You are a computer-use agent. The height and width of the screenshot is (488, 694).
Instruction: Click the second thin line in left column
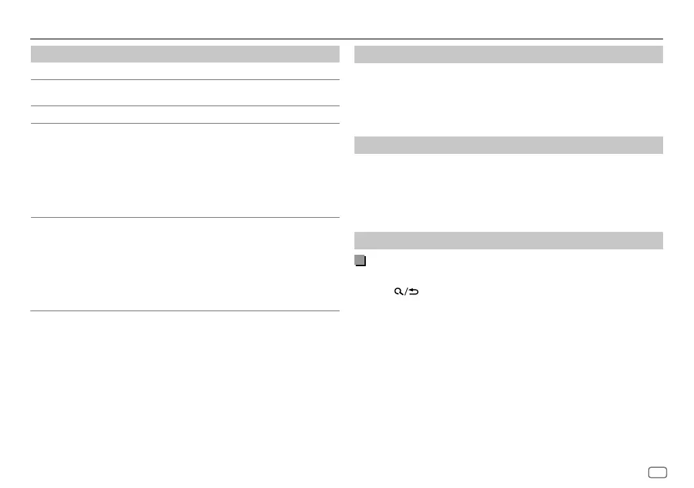(185, 106)
